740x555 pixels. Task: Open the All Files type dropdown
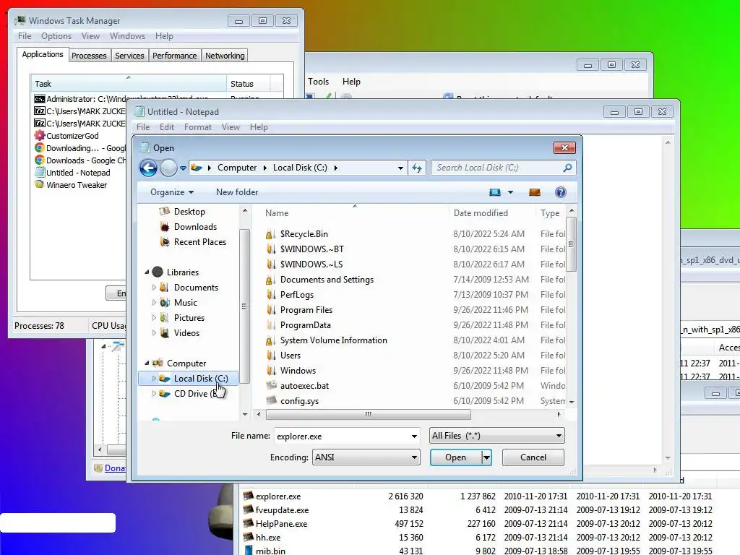coord(559,436)
